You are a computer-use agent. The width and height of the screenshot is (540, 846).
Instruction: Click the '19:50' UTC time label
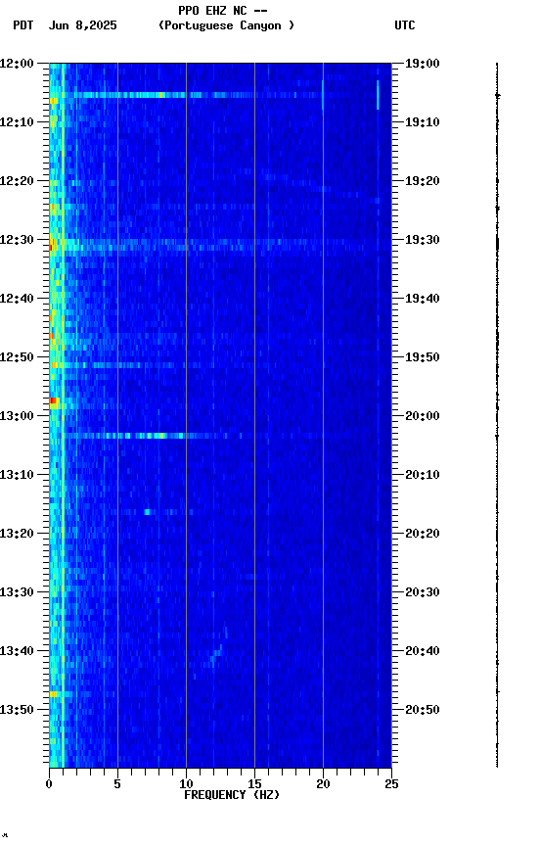pyautogui.click(x=423, y=357)
